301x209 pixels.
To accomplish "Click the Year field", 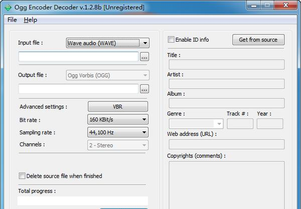I will click(270, 124).
